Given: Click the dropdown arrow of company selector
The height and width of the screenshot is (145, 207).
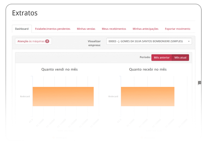Looking at the screenshot, I should (189, 41).
